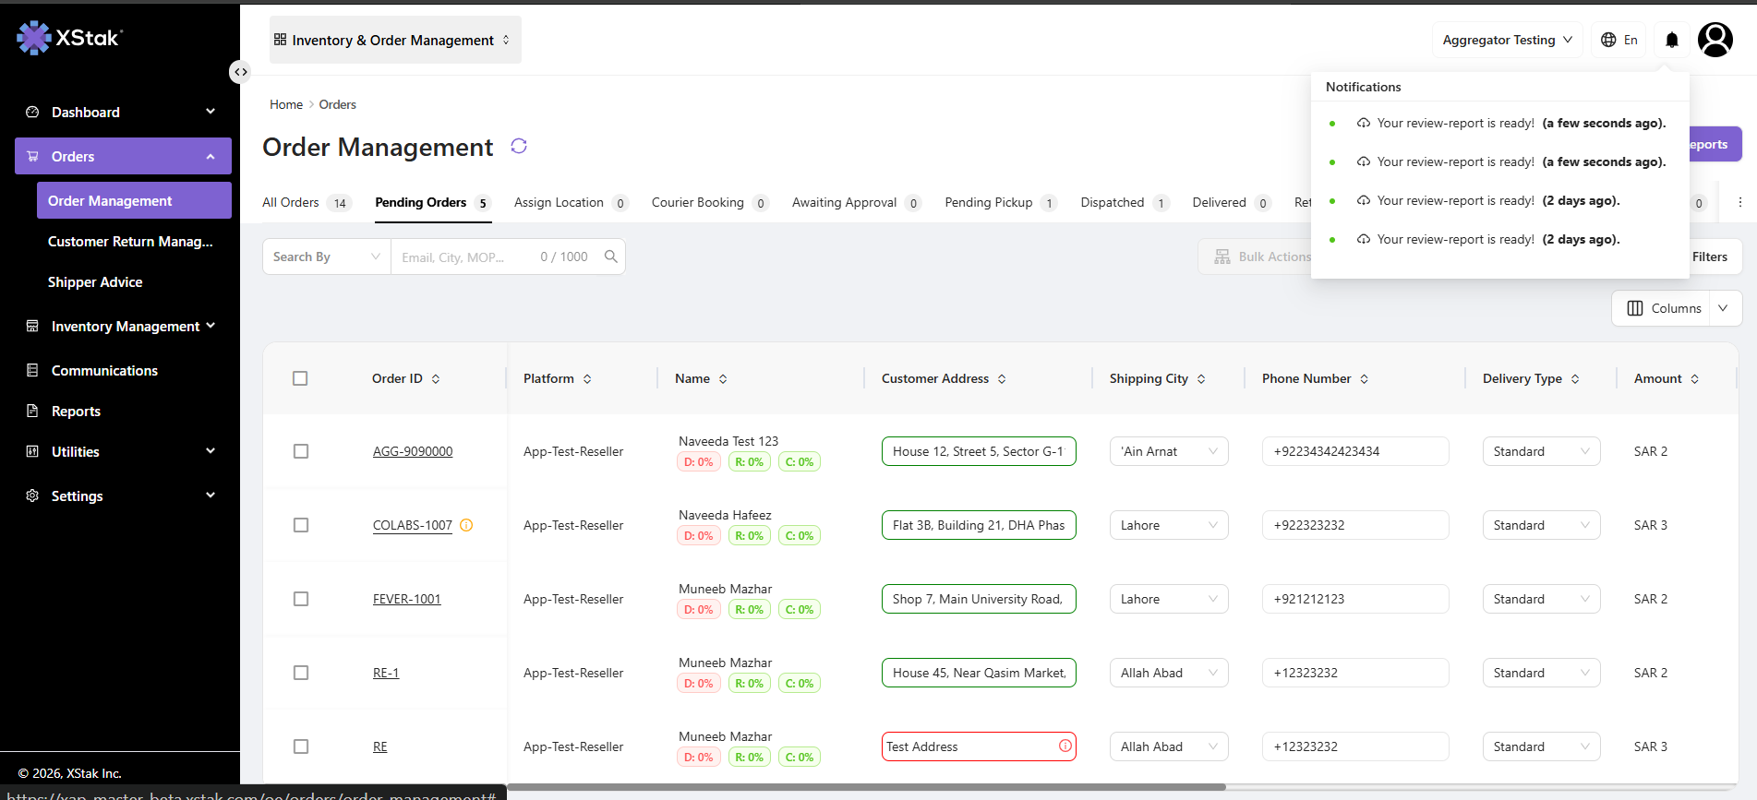This screenshot has width=1757, height=800.
Task: Click the warning info icon next to COLABS-1007
Action: point(466,525)
